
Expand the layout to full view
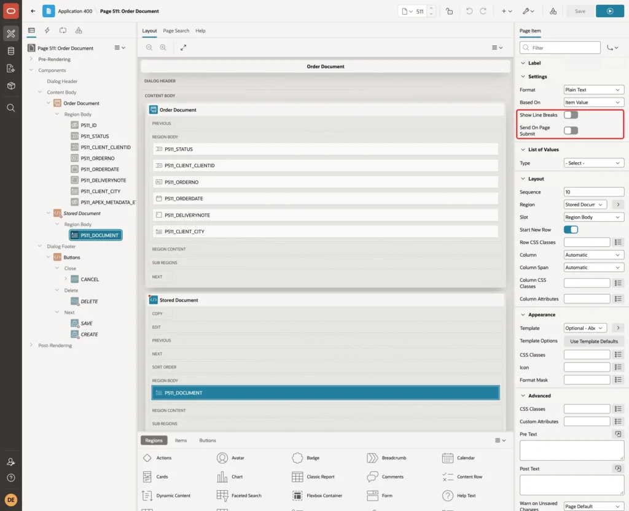(x=183, y=48)
